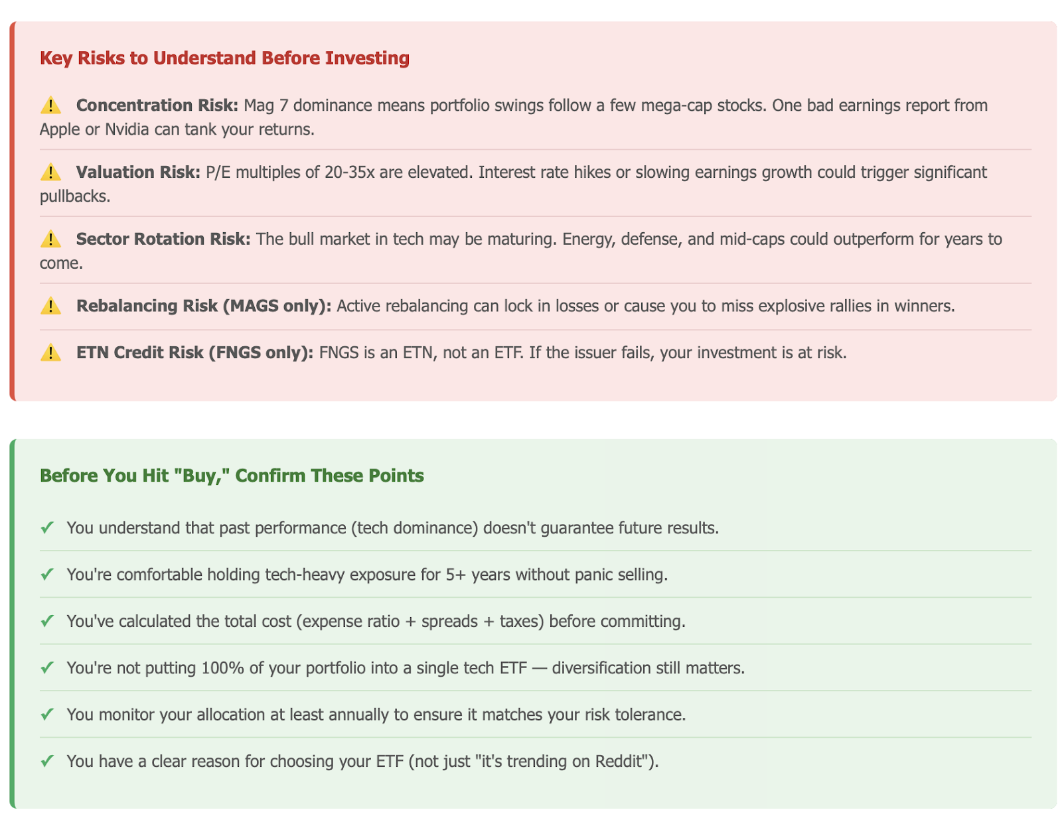Click the ETN Credit Risk (FNGS only) label

click(194, 352)
